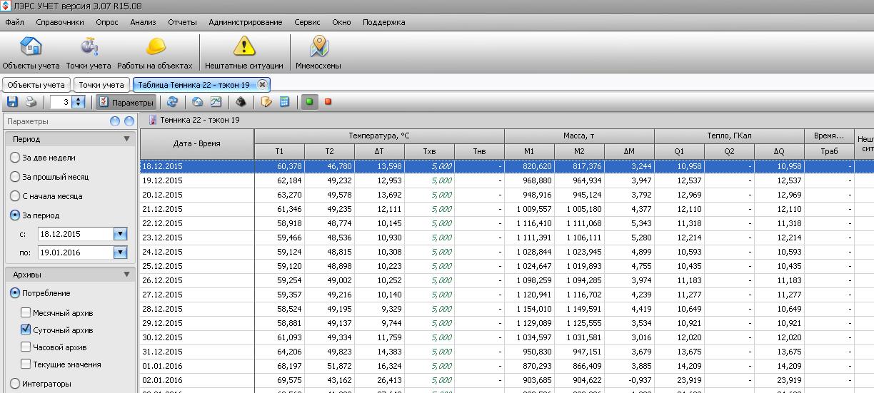Image resolution: width=874 pixels, height=393 pixels.
Task: Open the Сервис menu
Action: tap(307, 22)
